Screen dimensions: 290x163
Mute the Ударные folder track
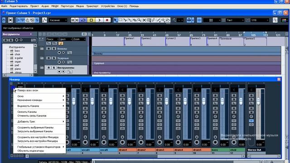[48, 58]
